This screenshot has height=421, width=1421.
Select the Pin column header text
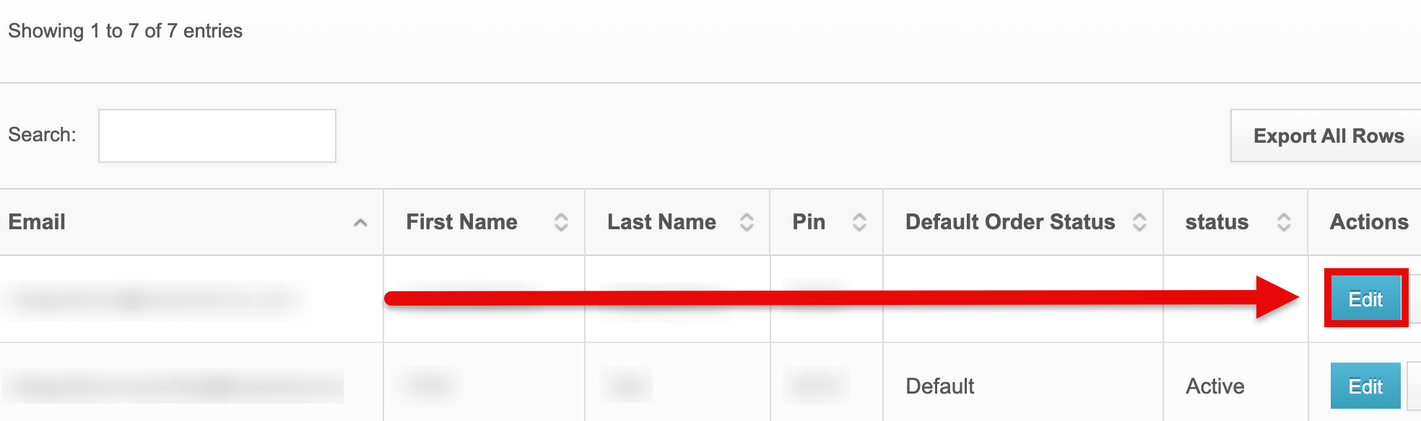[x=809, y=222]
